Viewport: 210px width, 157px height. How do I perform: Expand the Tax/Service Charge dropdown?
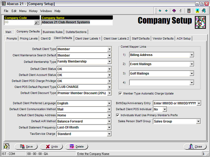click(109, 134)
